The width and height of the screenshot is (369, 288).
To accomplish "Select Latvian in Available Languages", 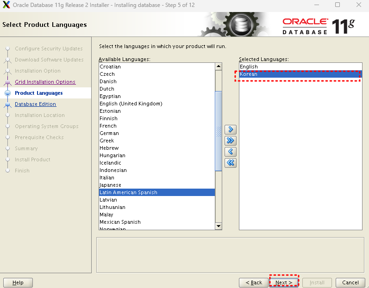I will tap(157, 200).
